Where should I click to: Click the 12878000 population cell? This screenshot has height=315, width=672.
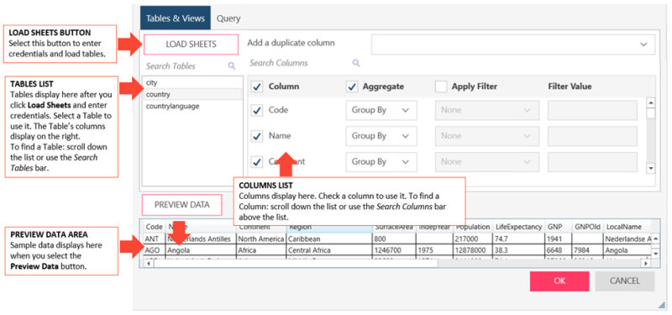click(473, 249)
